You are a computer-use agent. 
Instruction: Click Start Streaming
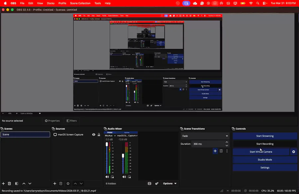[x=265, y=136]
